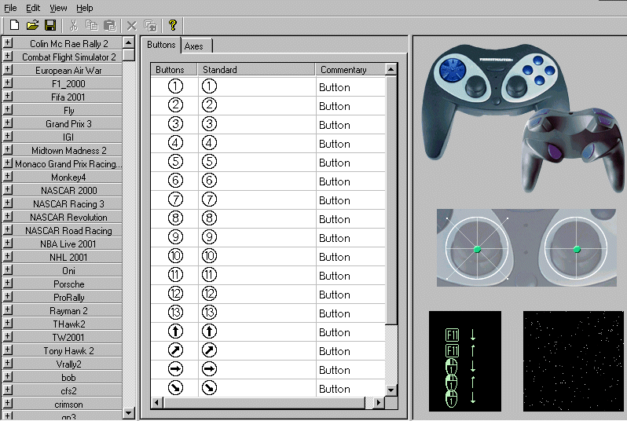Select FIFA 2001 in game list
This screenshot has width=627, height=421.
(x=68, y=97)
